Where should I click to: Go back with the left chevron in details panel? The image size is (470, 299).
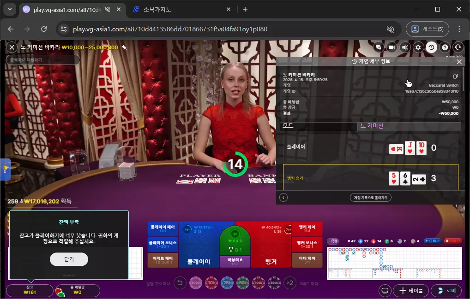tap(283, 198)
